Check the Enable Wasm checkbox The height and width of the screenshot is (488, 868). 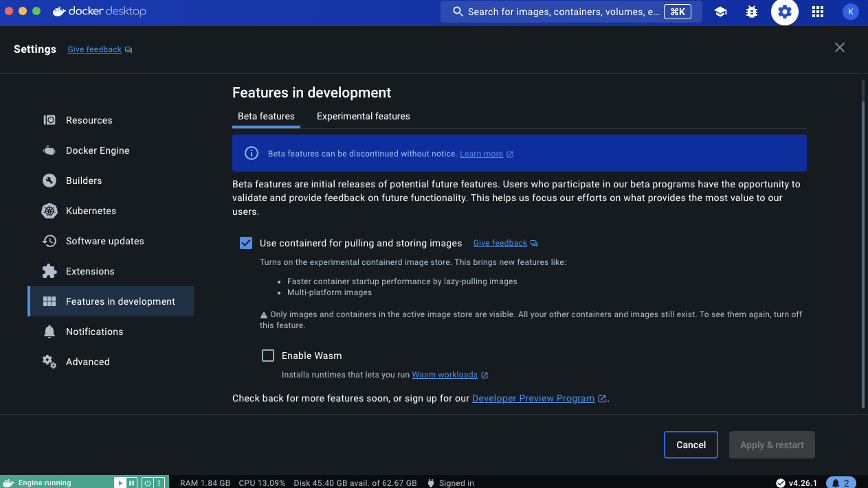(268, 356)
